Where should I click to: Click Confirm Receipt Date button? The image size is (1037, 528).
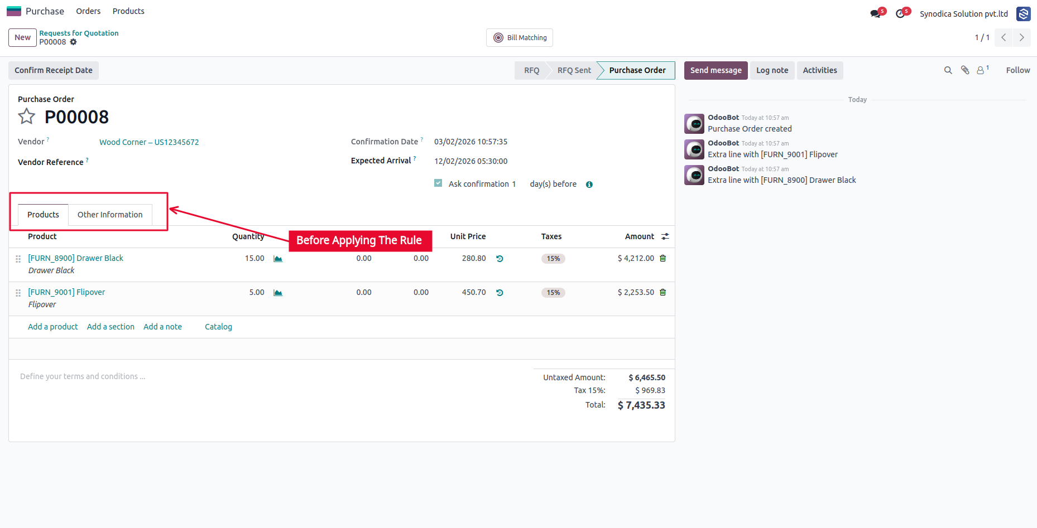(x=54, y=70)
